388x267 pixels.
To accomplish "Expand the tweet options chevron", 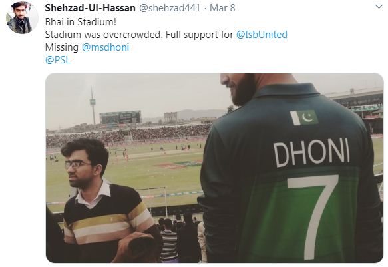I will coord(379,7).
